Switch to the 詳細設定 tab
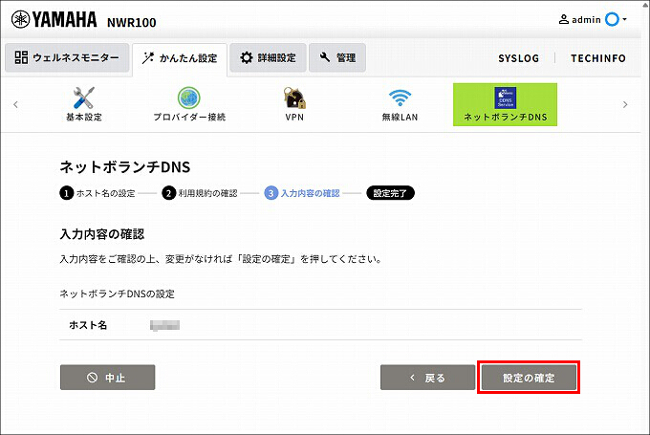Viewport: 650px width, 435px height. (x=268, y=57)
